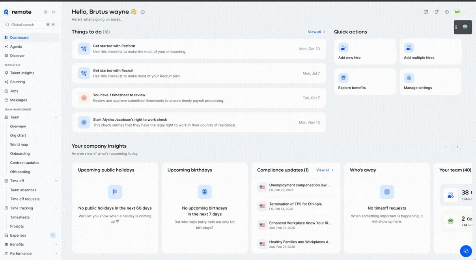Open Onboarding page
This screenshot has height=260, width=476.
pos(20,153)
